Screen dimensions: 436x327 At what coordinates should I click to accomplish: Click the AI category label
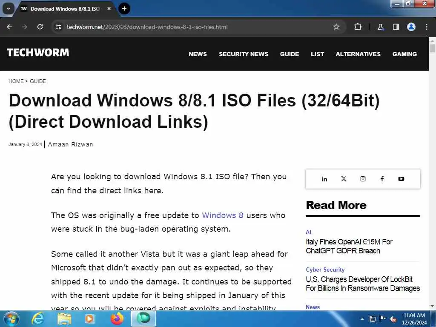coord(308,232)
